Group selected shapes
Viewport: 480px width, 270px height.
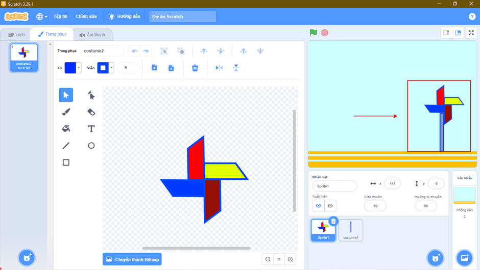coord(164,51)
